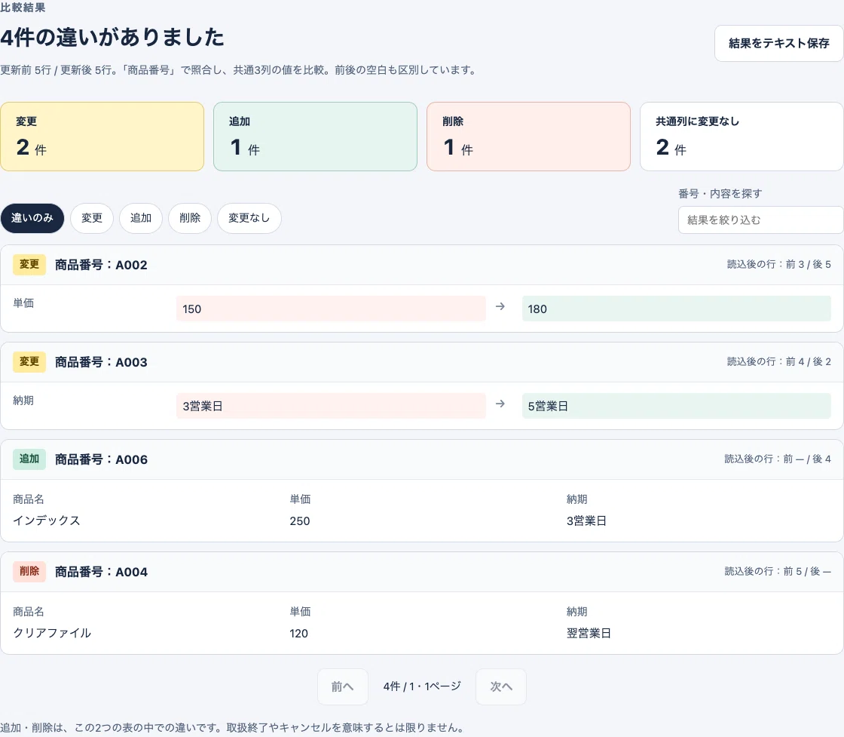Click the green 追加 1件 summary card
This screenshot has height=737, width=844.
coord(316,137)
